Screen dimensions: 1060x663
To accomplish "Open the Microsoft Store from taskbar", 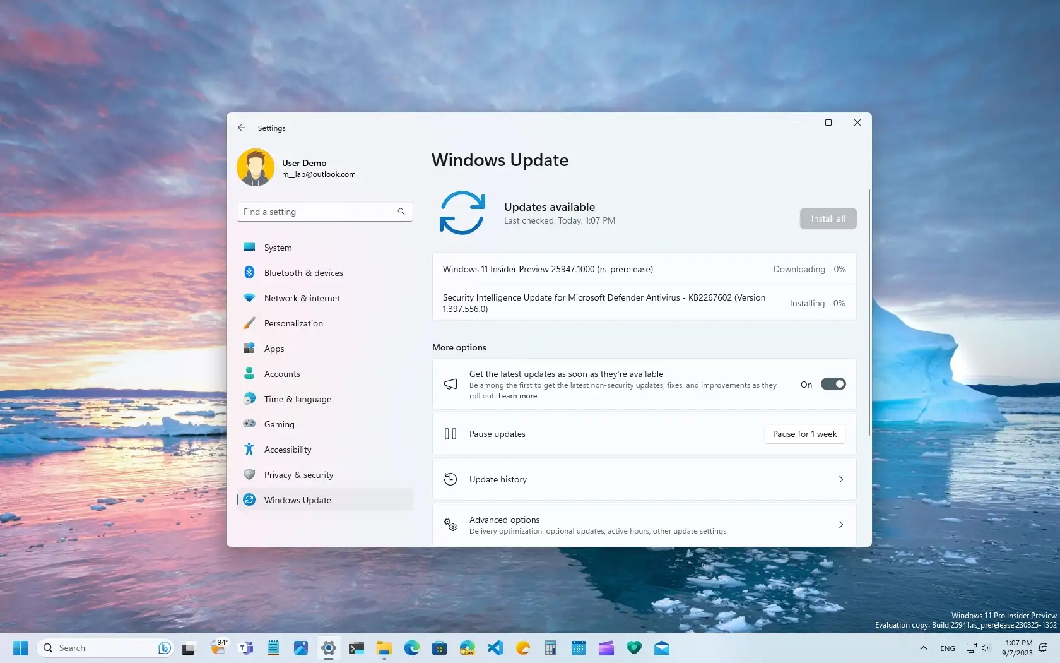I will pyautogui.click(x=439, y=647).
